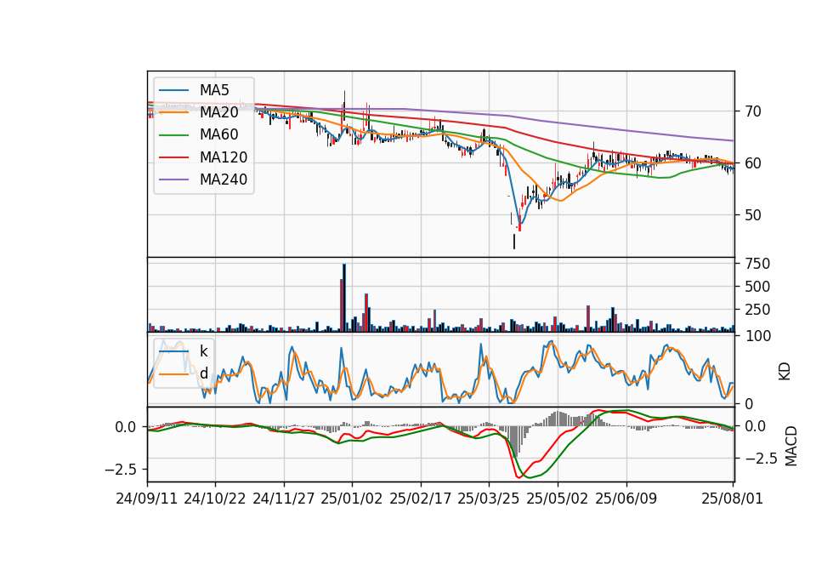Click the 24/11/27 date axis label
Image resolution: width=816 pixels, height=587 pixels.
(x=284, y=499)
